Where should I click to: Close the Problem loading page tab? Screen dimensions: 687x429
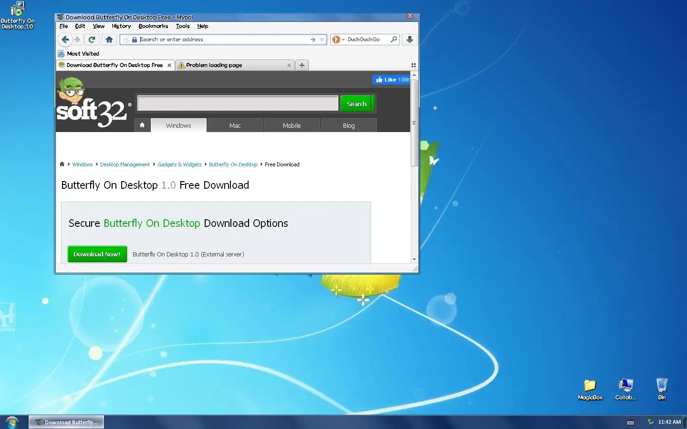(x=289, y=65)
